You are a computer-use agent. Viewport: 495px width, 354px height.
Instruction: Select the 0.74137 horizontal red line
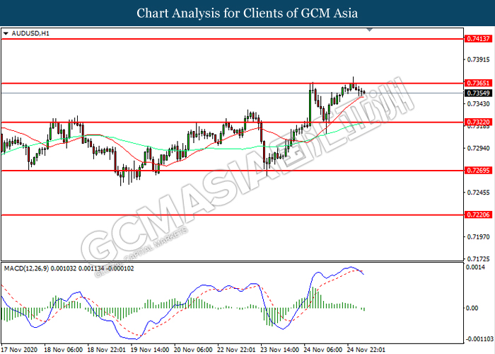pyautogui.click(x=233, y=39)
